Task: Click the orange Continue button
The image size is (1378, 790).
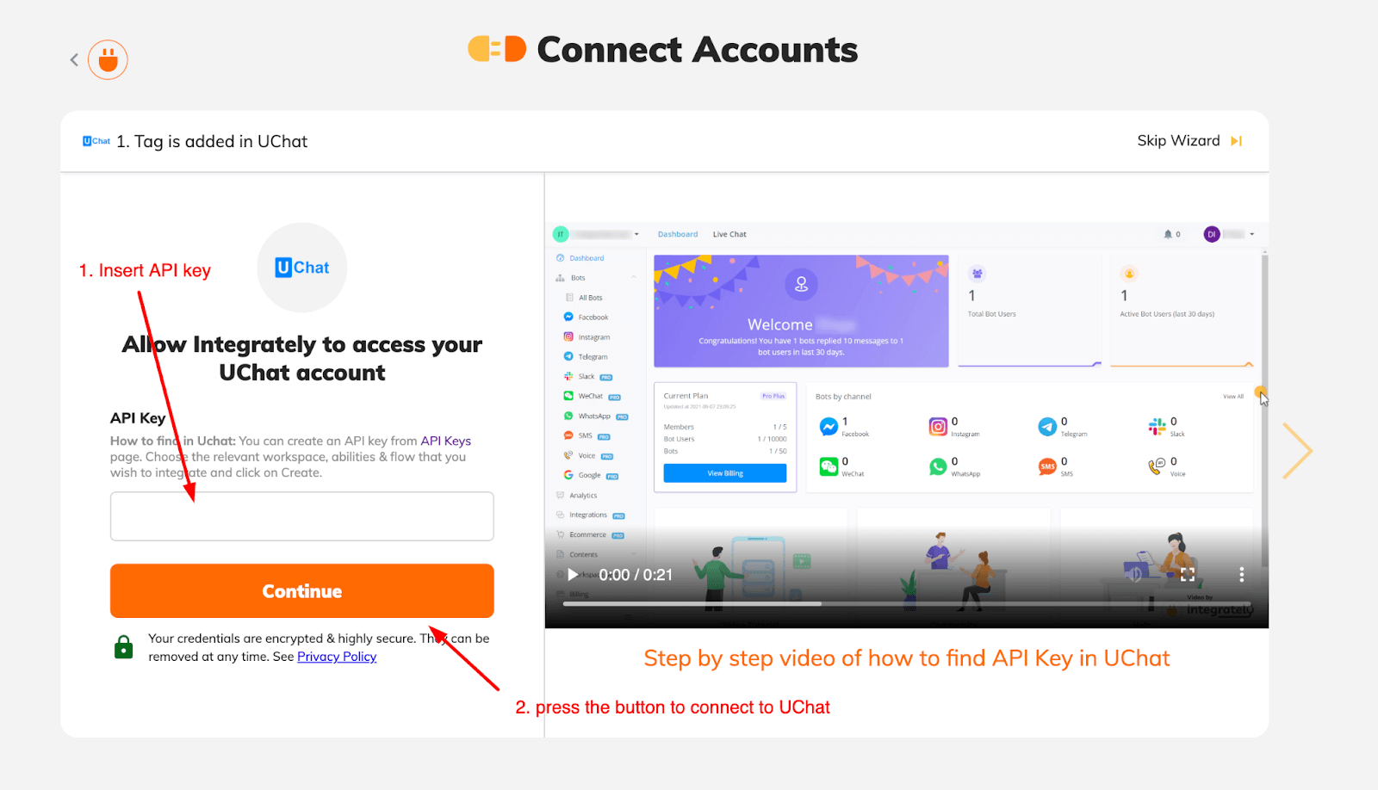Action: click(x=302, y=591)
